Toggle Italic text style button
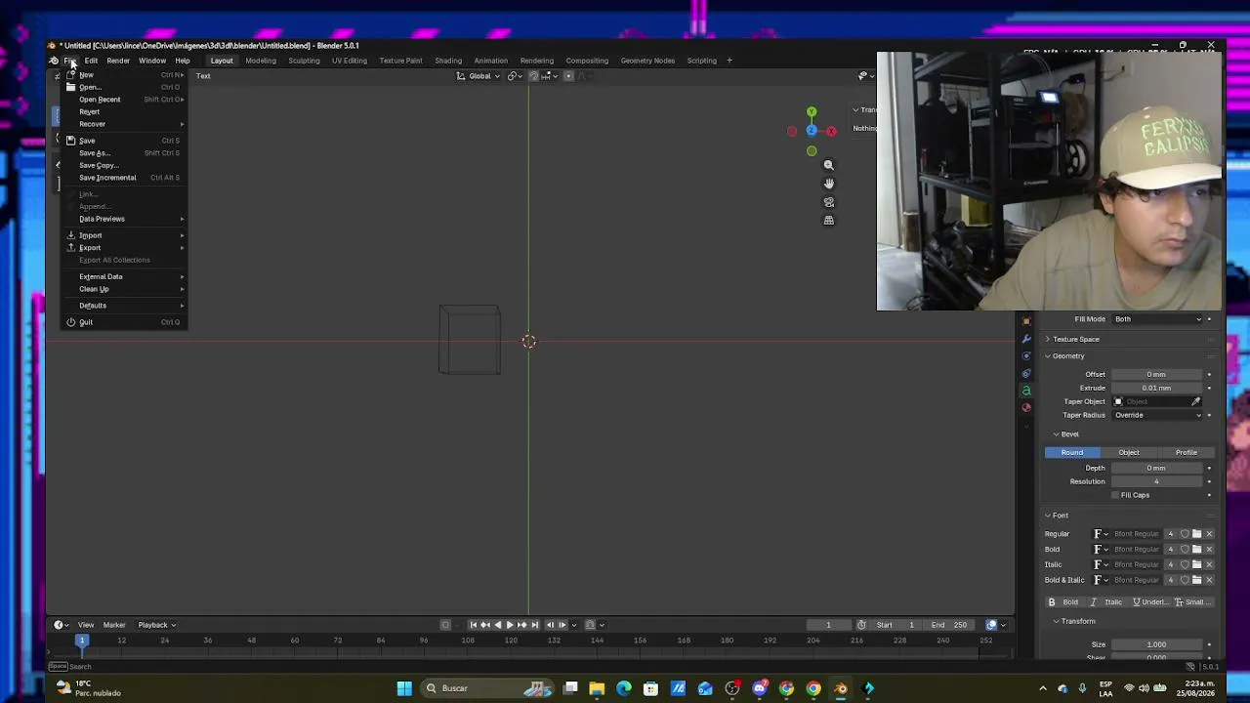This screenshot has width=1250, height=703. (1107, 602)
